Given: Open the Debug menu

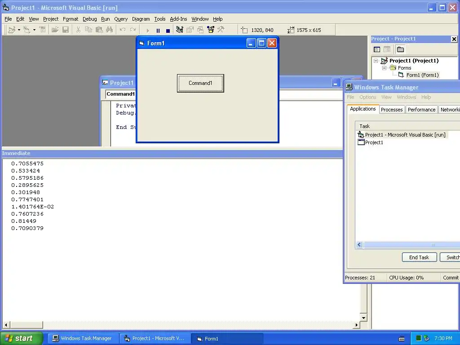Looking at the screenshot, I should click(x=89, y=19).
